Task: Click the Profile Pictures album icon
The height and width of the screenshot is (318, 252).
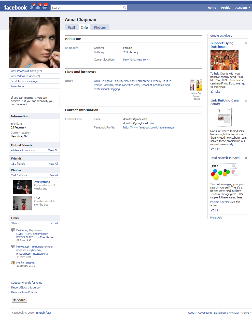Action: click(x=13, y=263)
